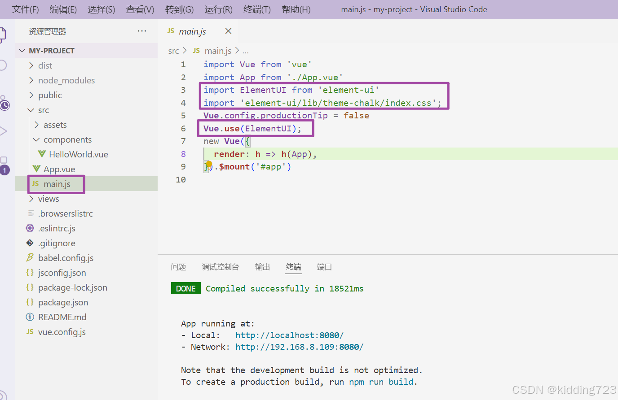Open the 选择(S) menu
The image size is (618, 400).
pyautogui.click(x=101, y=9)
